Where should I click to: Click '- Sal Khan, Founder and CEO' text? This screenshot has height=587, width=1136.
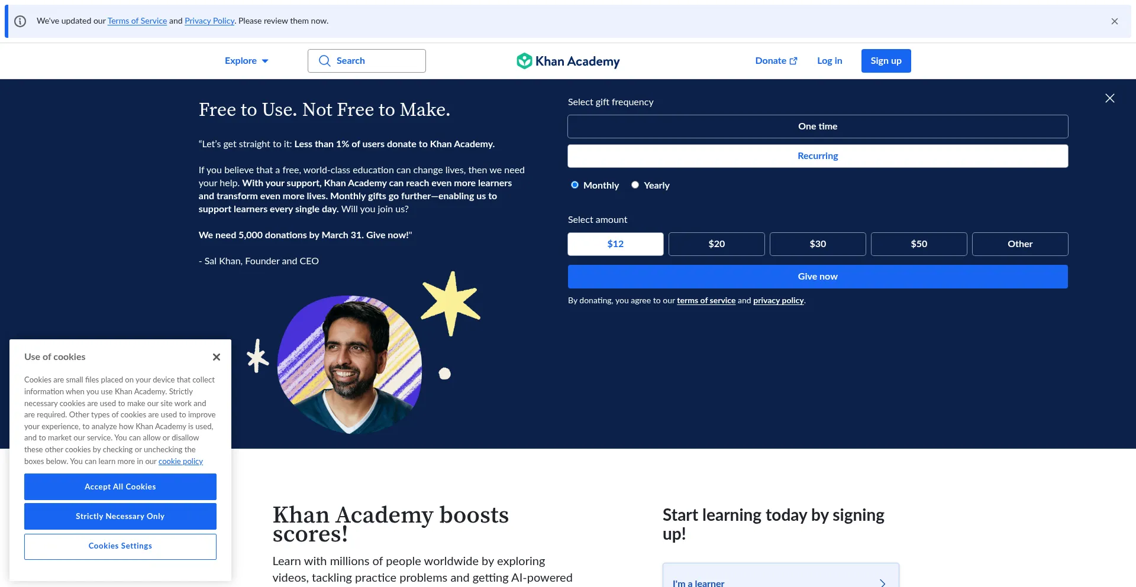tap(259, 261)
